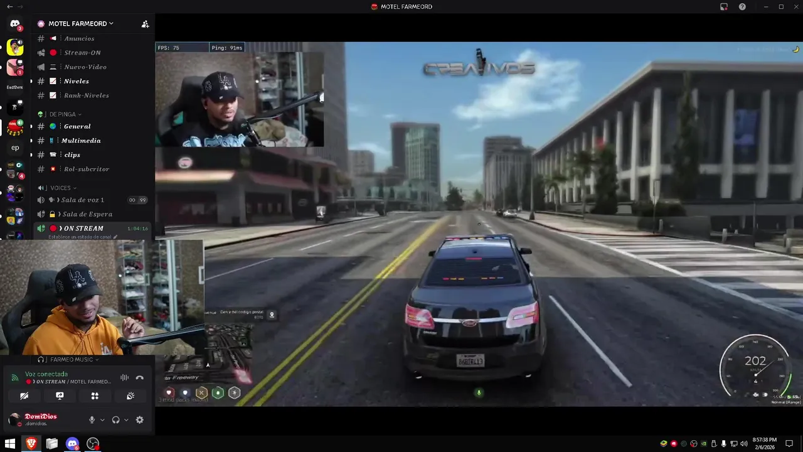Image resolution: width=803 pixels, height=452 pixels.
Task: Select the 'ep' server icon
Action: coord(15,148)
